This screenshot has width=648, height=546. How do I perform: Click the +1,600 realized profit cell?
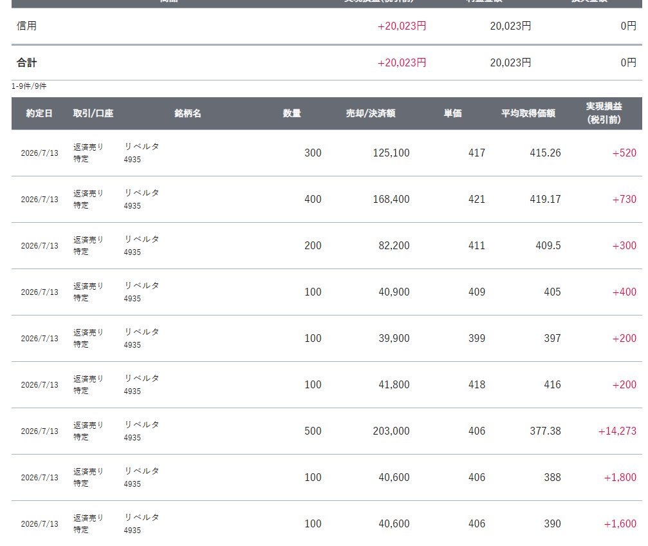click(620, 523)
